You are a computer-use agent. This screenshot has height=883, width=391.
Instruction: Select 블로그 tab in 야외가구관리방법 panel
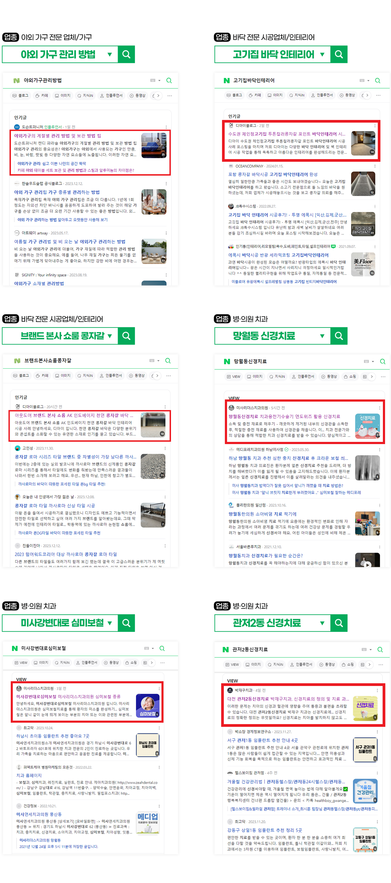tap(21, 96)
